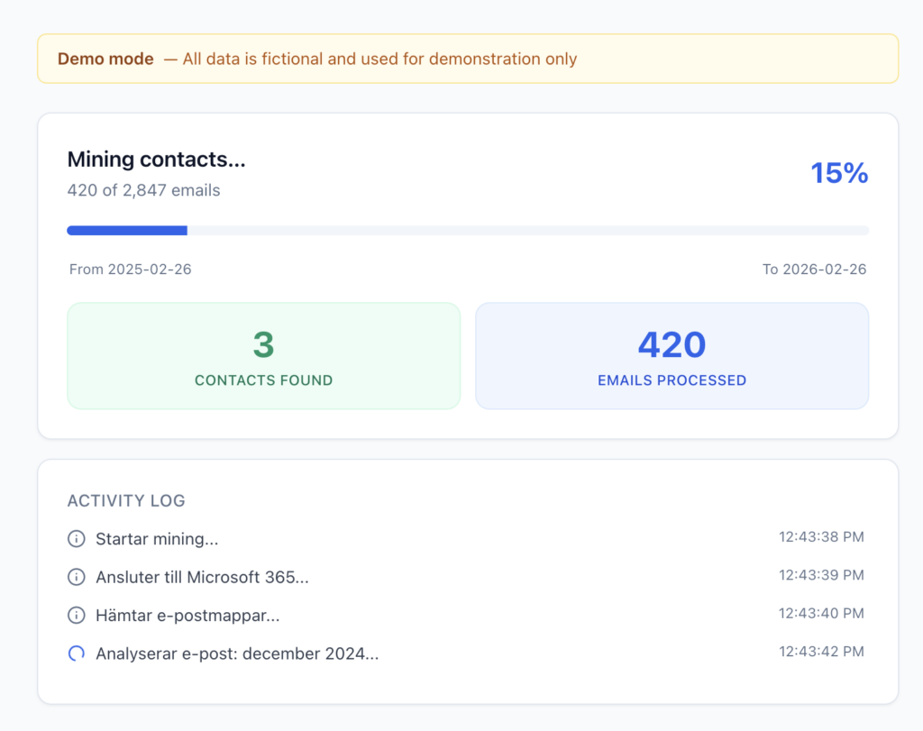The height and width of the screenshot is (731, 923).
Task: Click the info icon beside "Startar mining..."
Action: 77,539
